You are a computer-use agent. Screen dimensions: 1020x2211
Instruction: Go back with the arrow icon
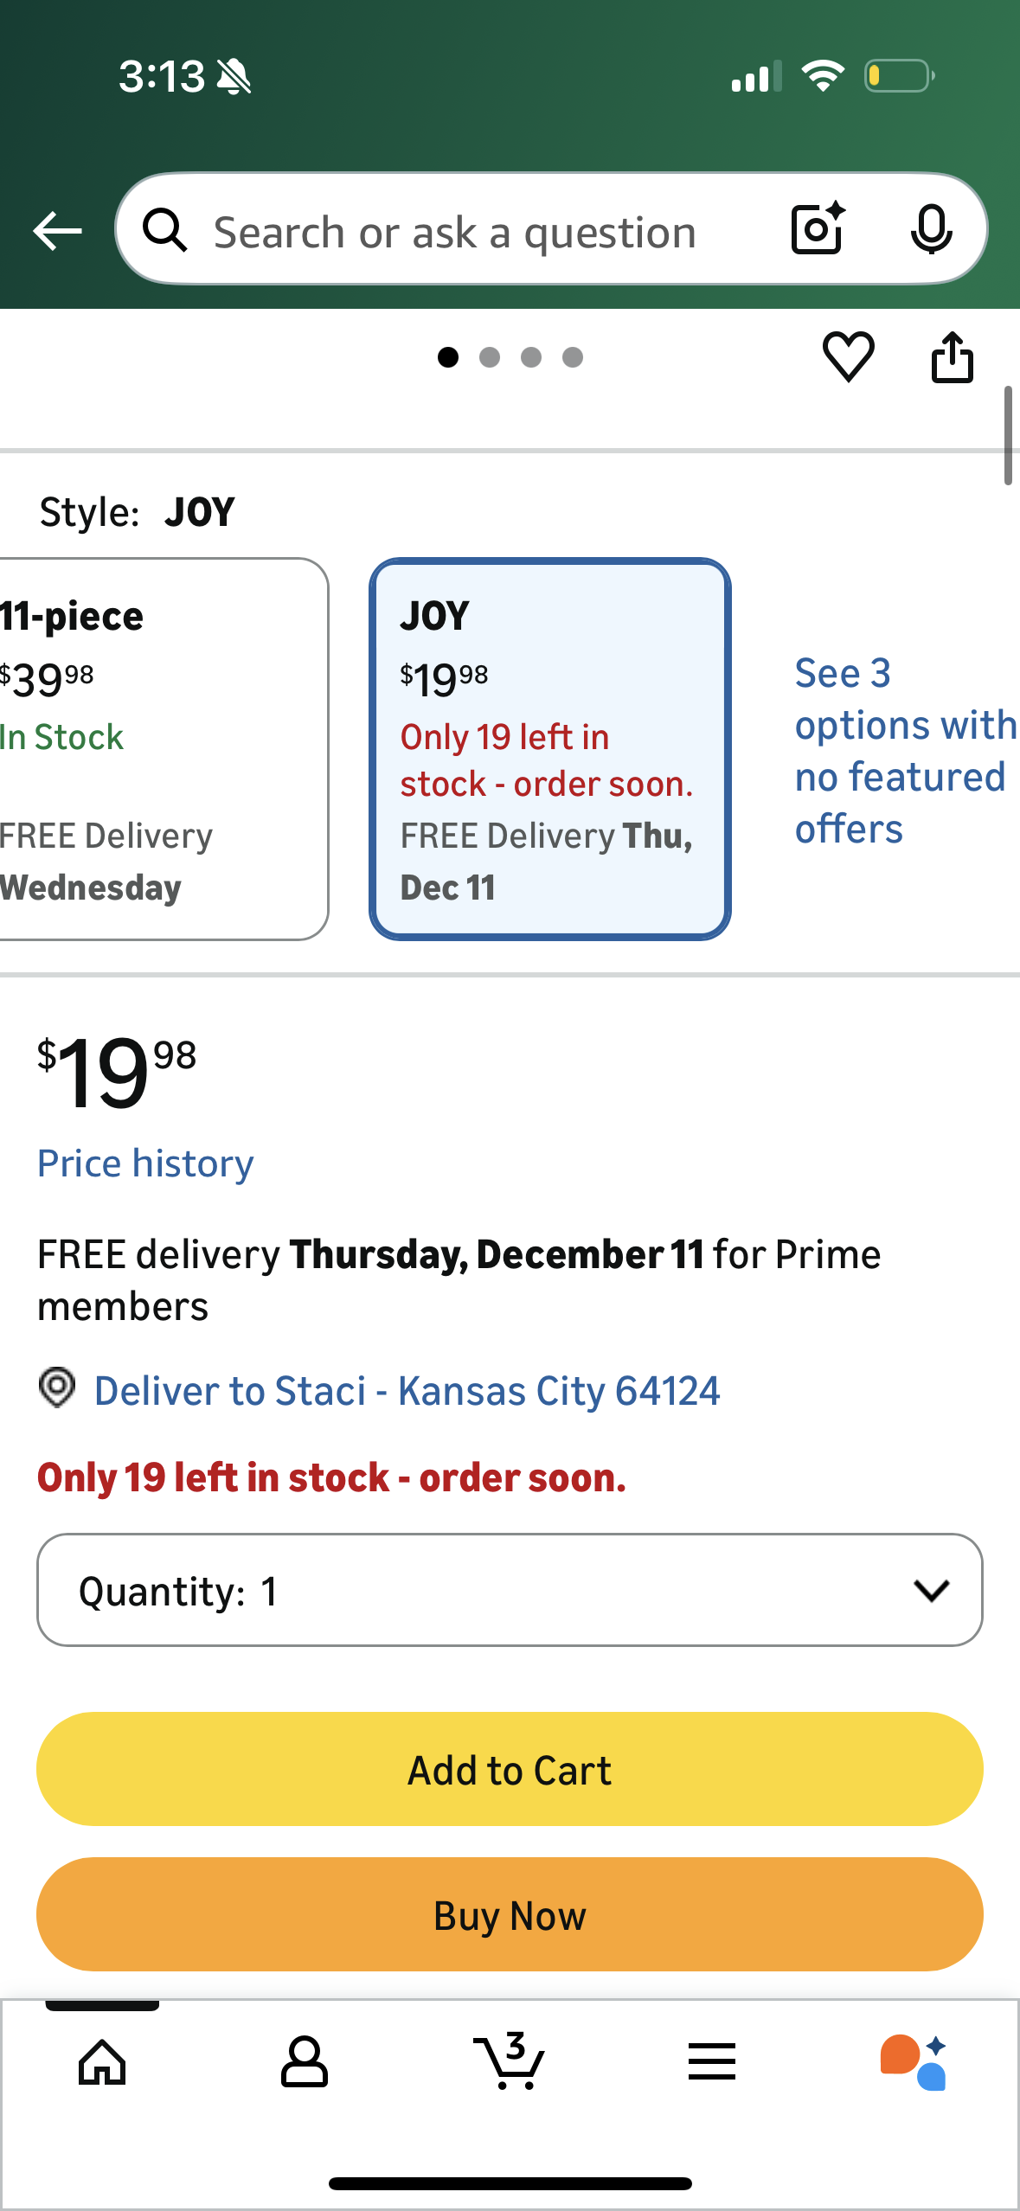click(55, 229)
